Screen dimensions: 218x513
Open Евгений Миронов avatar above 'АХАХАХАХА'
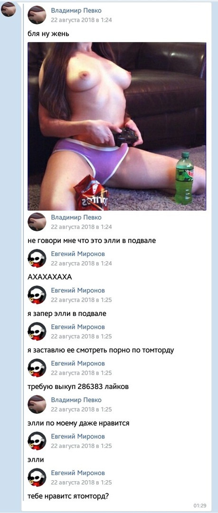point(37,258)
